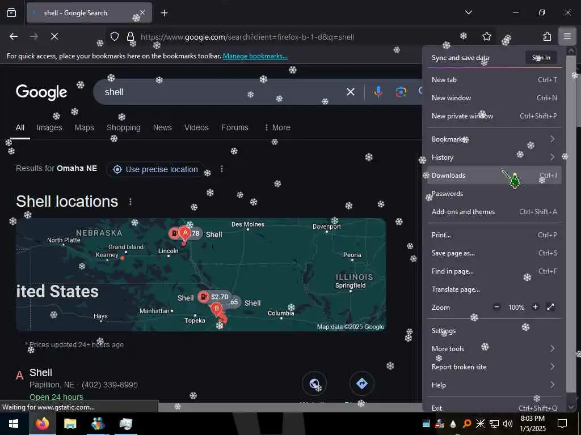Enter full screen from the Zoom row
Image resolution: width=581 pixels, height=435 pixels.
tap(550, 307)
